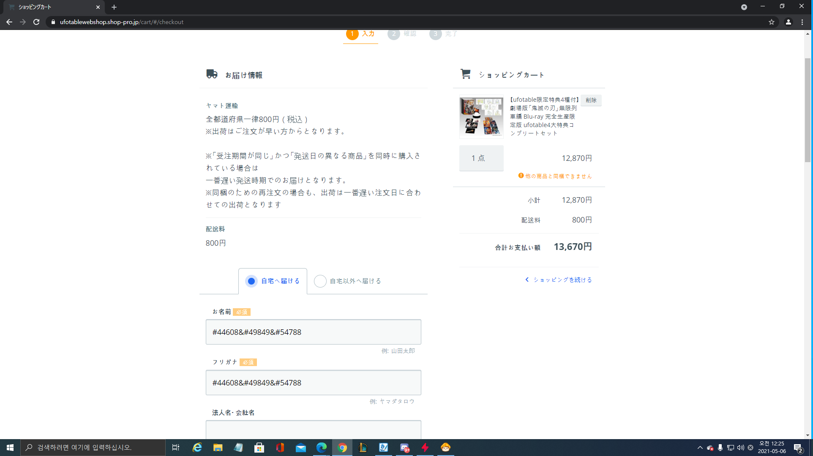Show hidden system tray icons chevron

point(700,448)
